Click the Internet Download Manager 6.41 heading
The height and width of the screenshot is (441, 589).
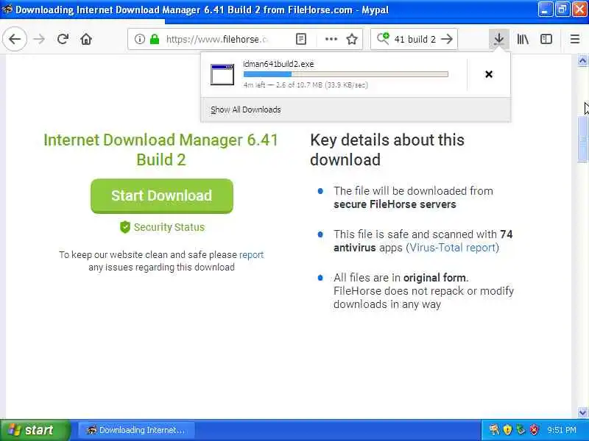161,150
